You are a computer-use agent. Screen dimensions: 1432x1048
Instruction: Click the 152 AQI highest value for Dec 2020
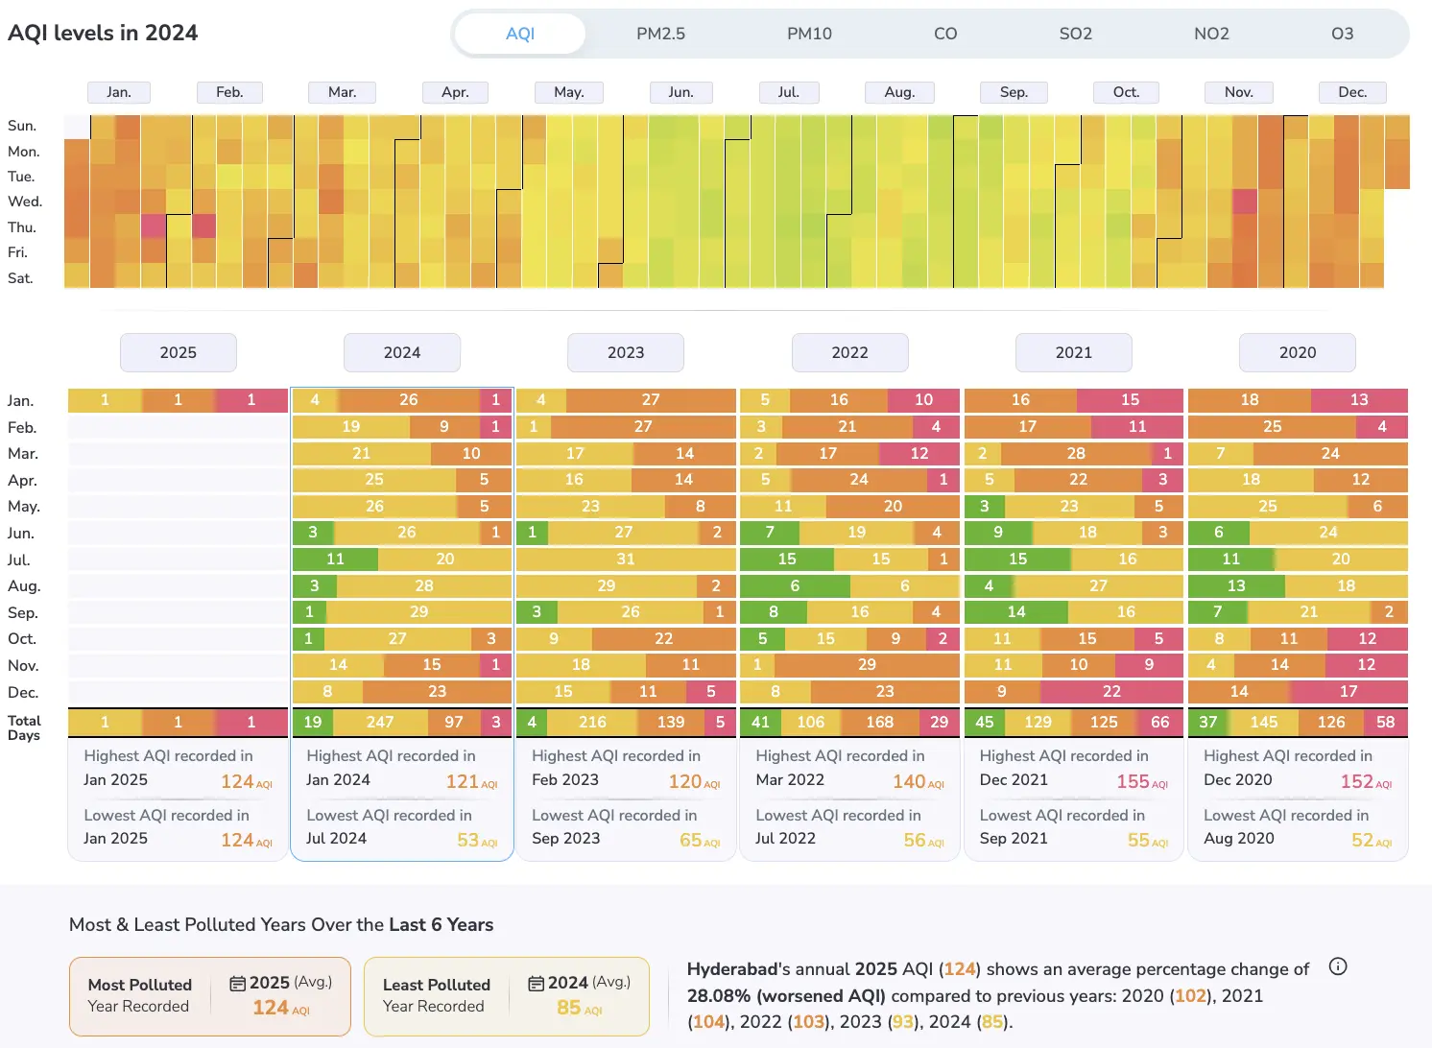tap(1366, 781)
